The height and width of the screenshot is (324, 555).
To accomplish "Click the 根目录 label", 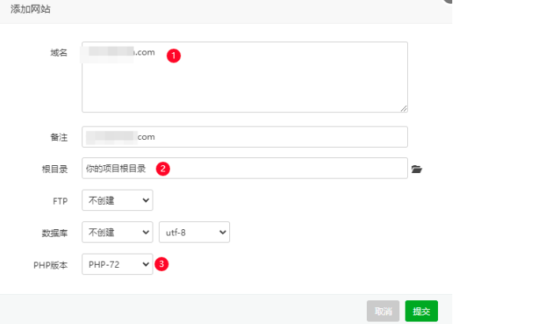I will [x=55, y=169].
